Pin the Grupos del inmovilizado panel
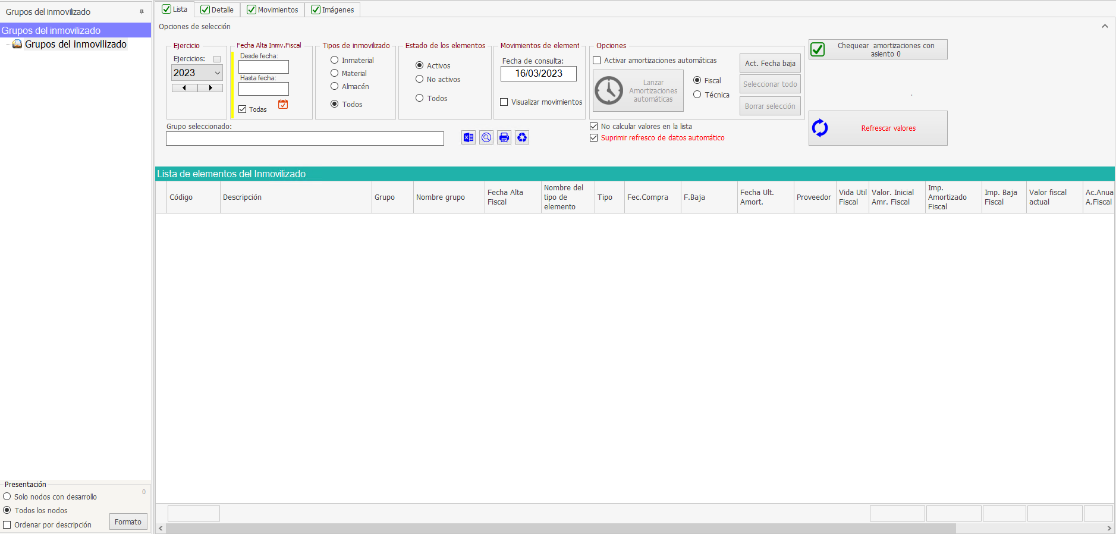The height and width of the screenshot is (534, 1116). (142, 12)
